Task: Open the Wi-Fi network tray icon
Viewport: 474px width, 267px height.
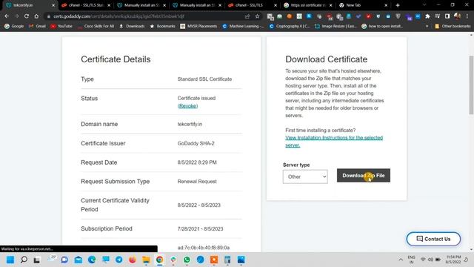Action: [423, 260]
